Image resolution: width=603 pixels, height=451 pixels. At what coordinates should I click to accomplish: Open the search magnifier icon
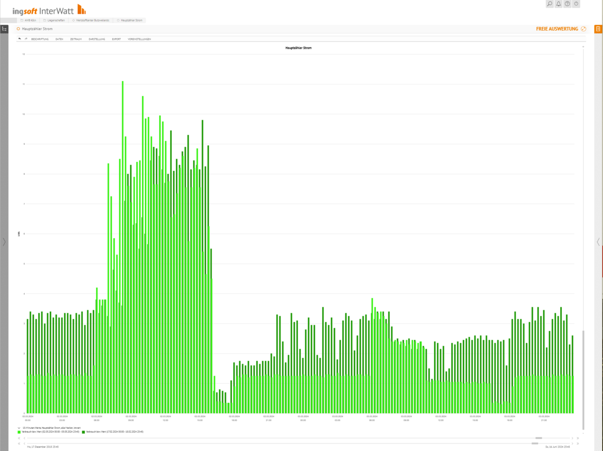point(549,4)
